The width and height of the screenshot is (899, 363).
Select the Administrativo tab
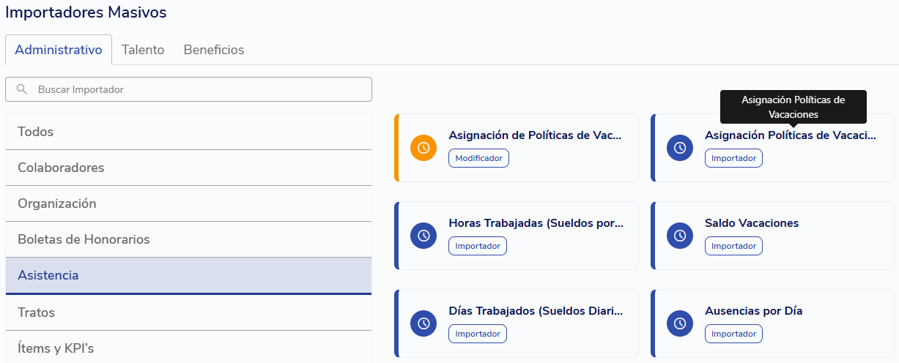(x=59, y=50)
